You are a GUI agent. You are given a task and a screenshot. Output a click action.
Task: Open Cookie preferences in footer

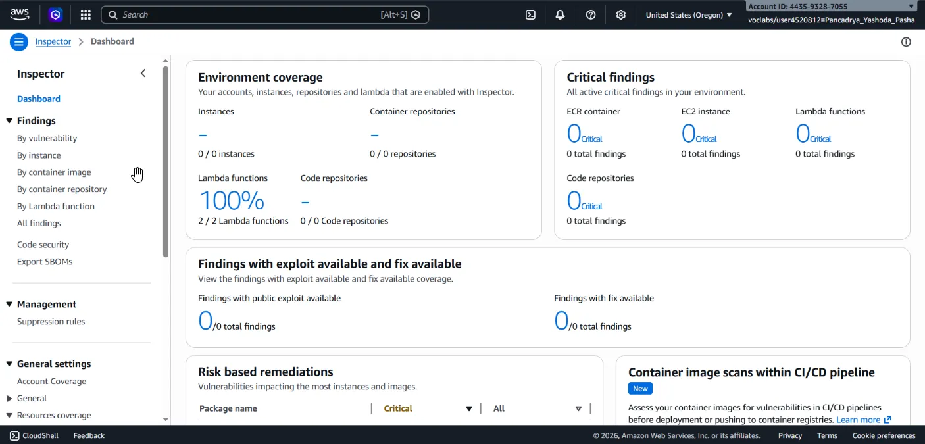[x=884, y=435]
